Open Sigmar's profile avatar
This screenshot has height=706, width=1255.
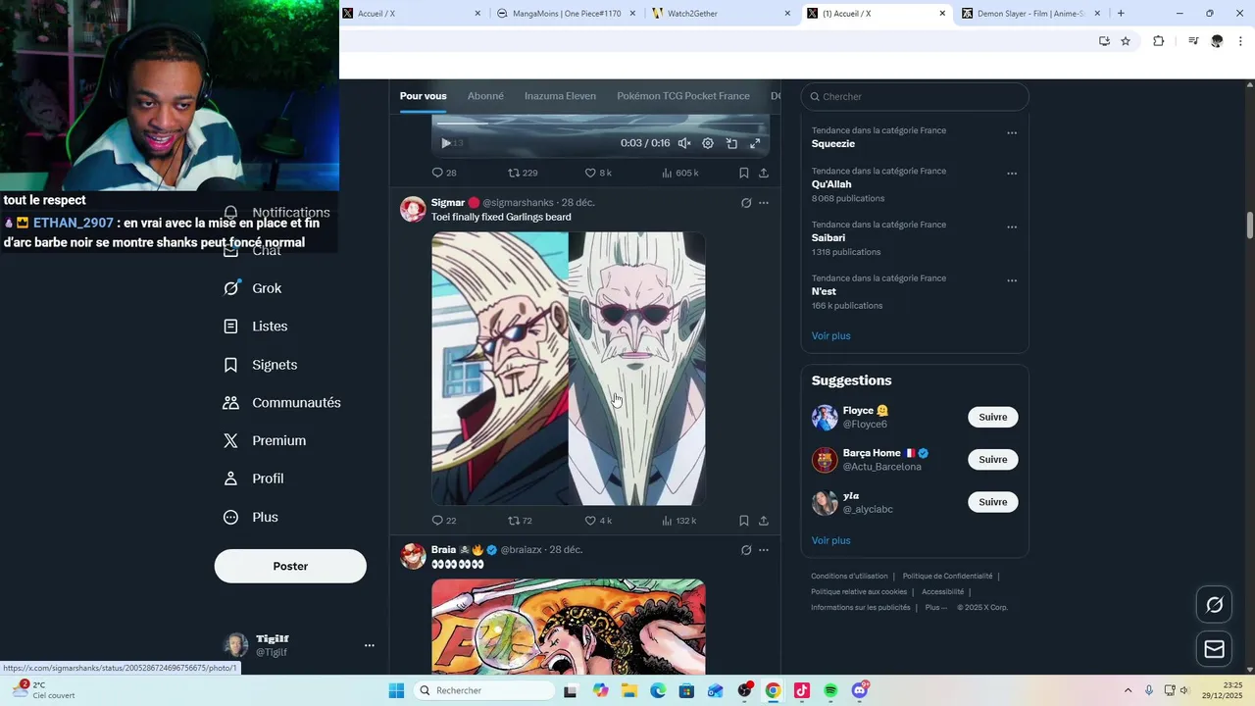coord(413,209)
